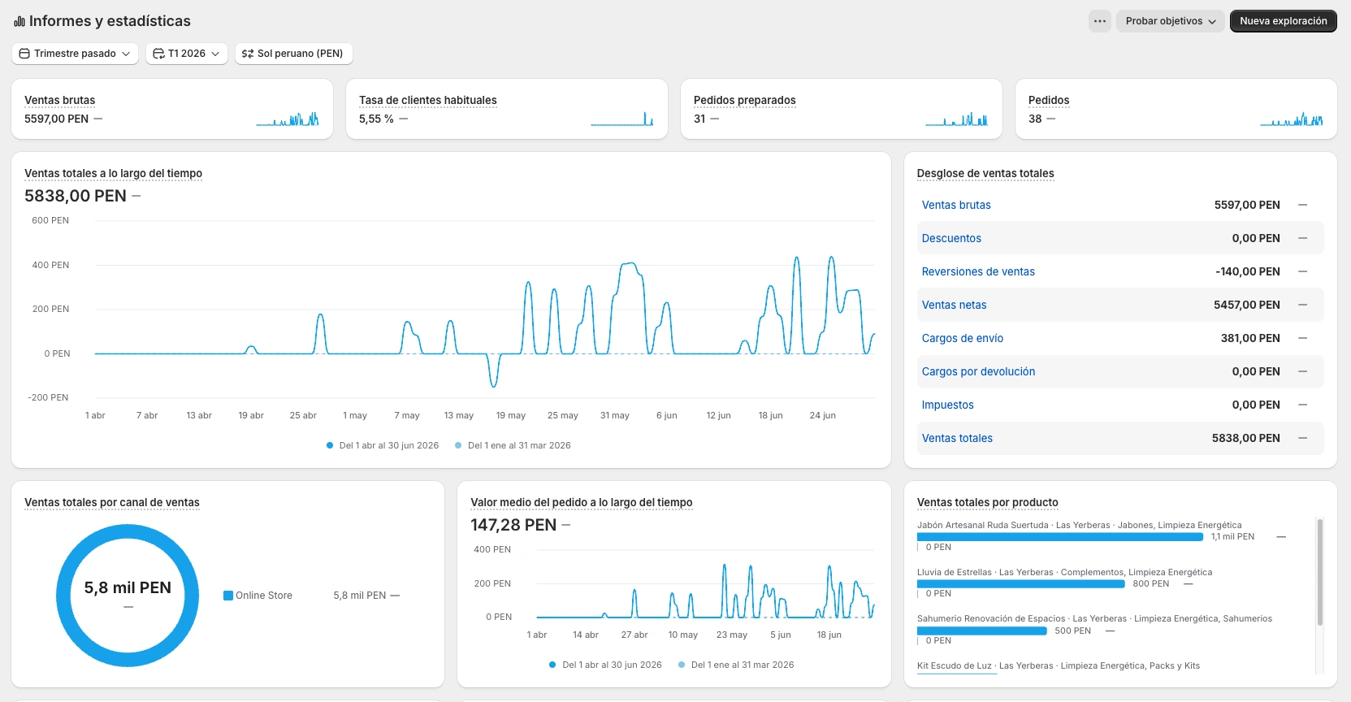Open Ventas totales a lo largo del tiempo
This screenshot has width=1351, height=702.
[113, 173]
